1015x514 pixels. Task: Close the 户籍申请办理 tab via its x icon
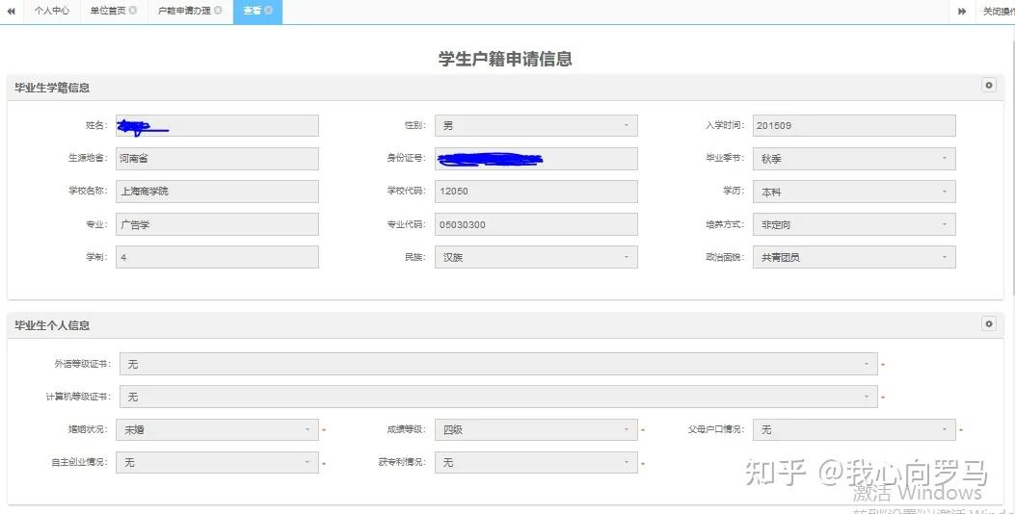218,11
